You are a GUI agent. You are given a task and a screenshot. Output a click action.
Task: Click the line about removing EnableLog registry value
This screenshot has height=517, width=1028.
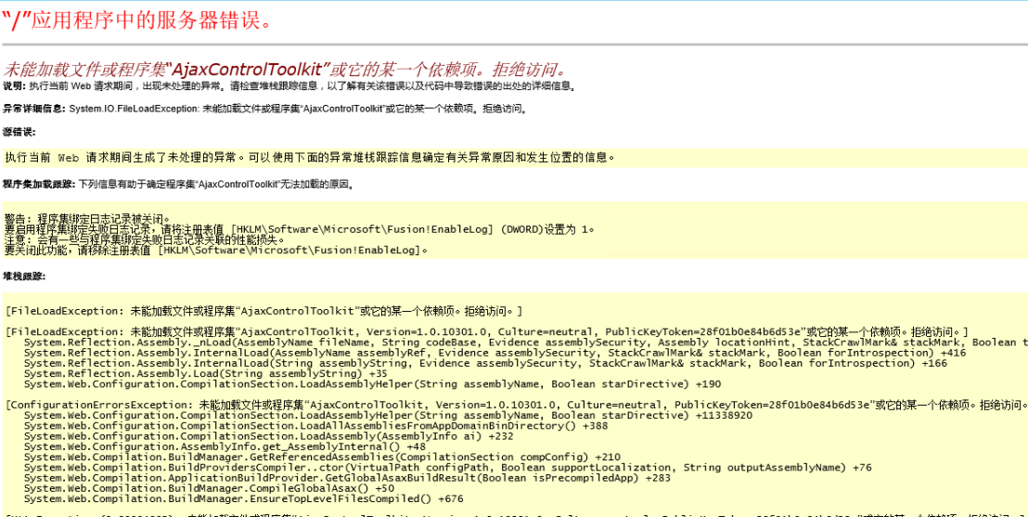217,250
